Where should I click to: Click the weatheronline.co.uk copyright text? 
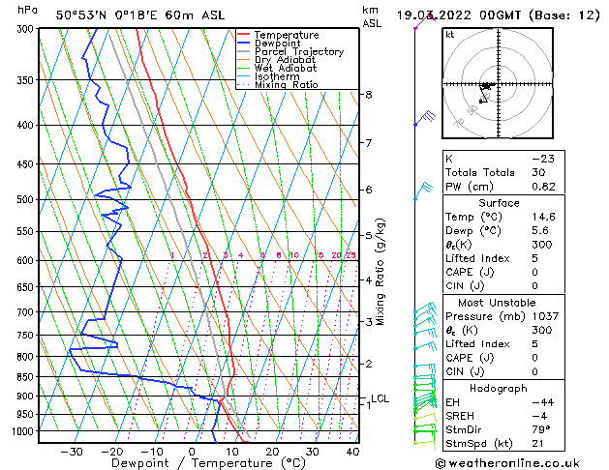[507, 463]
